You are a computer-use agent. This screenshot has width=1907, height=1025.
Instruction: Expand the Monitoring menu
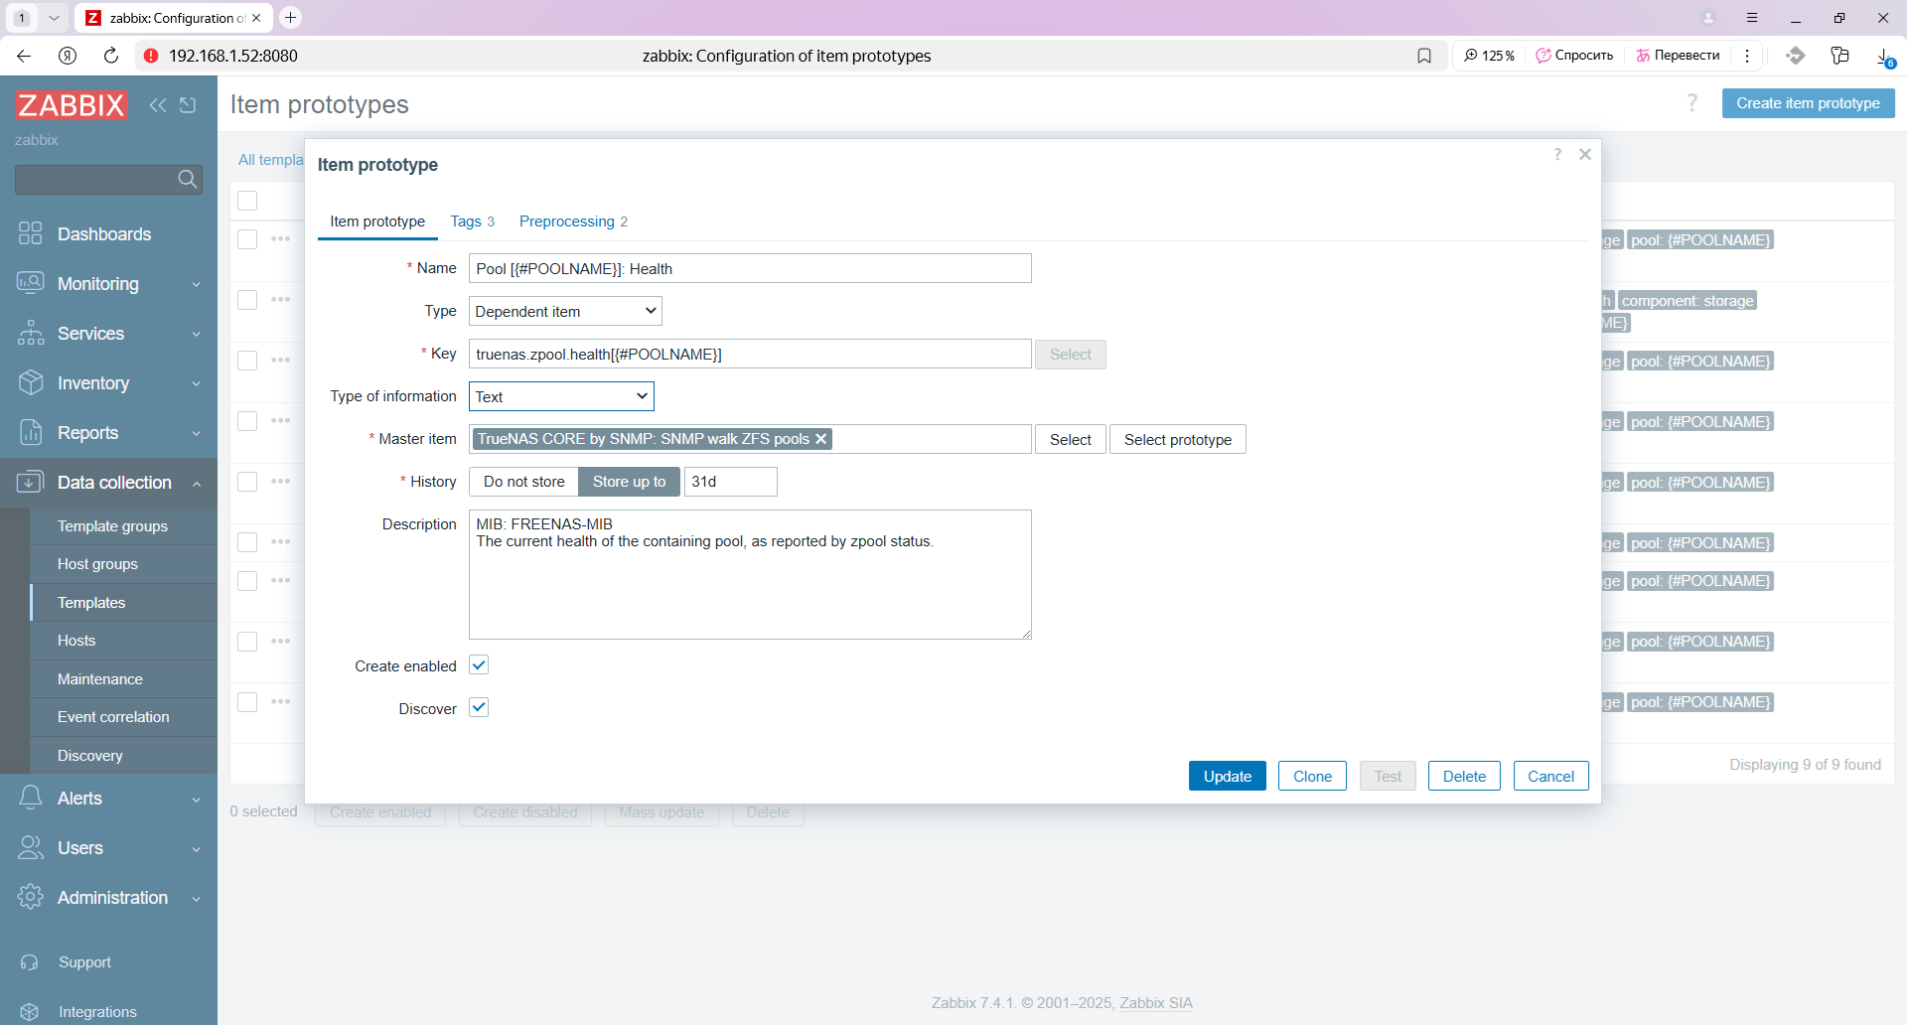click(197, 284)
